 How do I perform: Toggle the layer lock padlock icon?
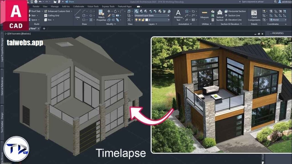pos(143,20)
